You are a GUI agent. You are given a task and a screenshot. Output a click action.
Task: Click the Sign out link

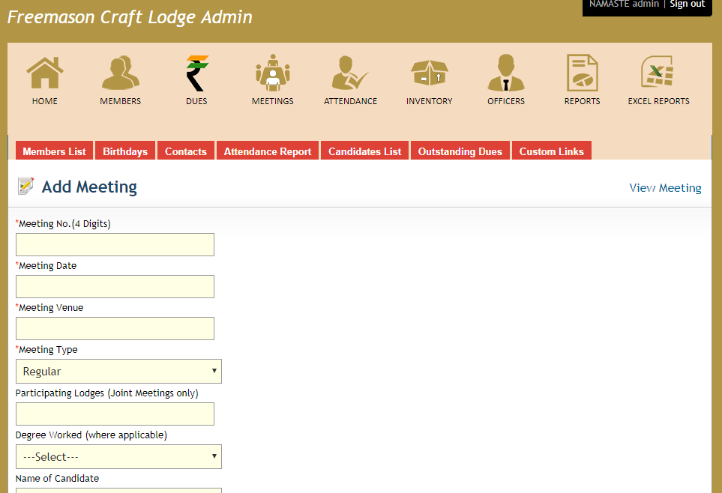tap(687, 4)
